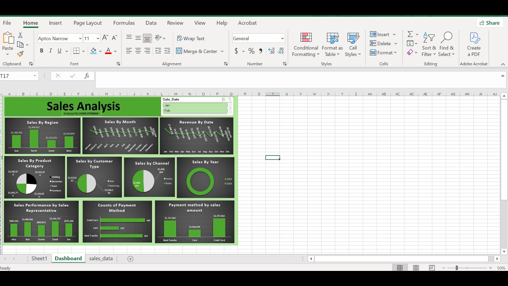Viewport: 508px width, 286px height.
Task: Toggle Underline formatting
Action: (60, 51)
